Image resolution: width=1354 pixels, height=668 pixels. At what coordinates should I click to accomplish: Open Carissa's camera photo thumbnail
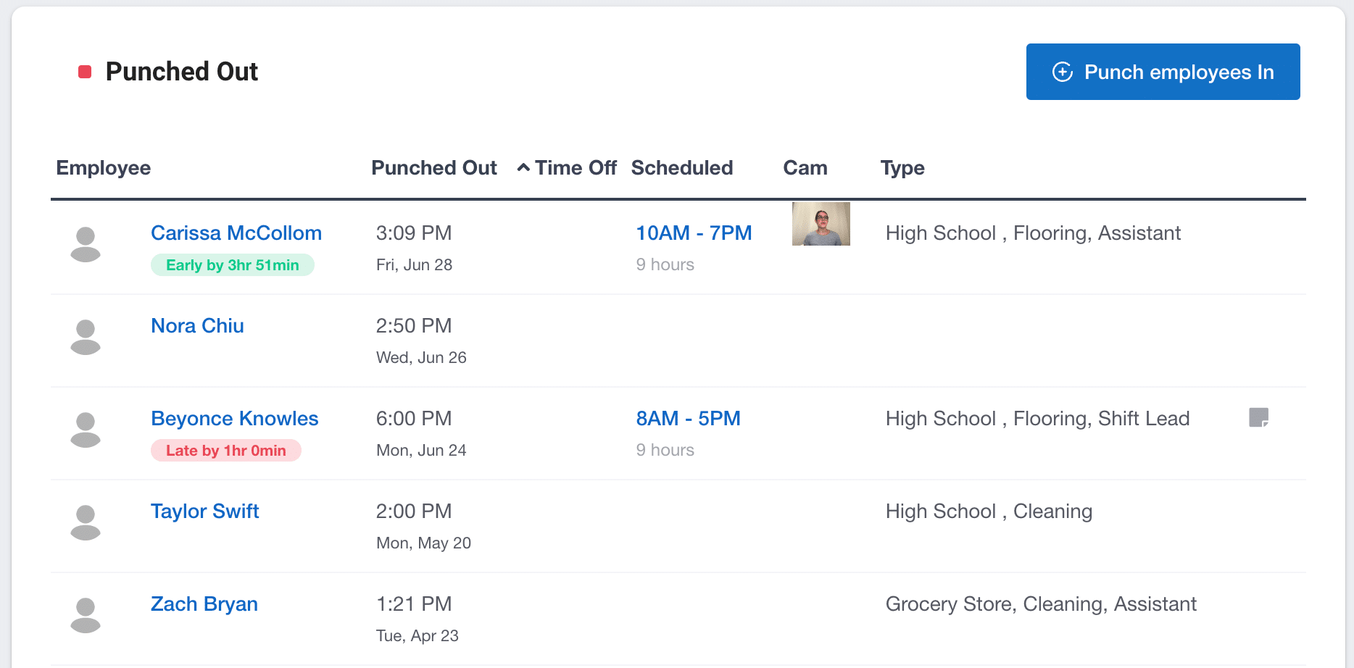(821, 224)
